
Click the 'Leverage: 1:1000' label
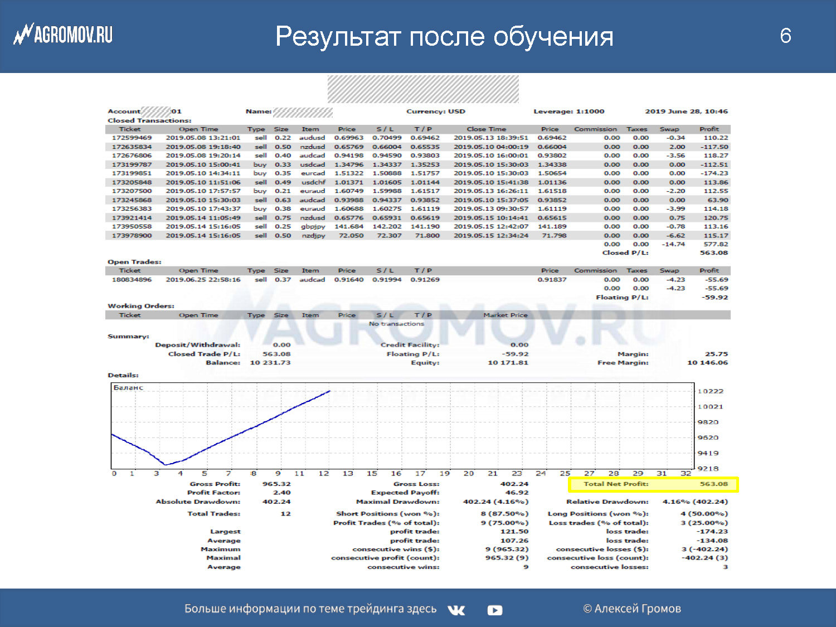(x=569, y=111)
